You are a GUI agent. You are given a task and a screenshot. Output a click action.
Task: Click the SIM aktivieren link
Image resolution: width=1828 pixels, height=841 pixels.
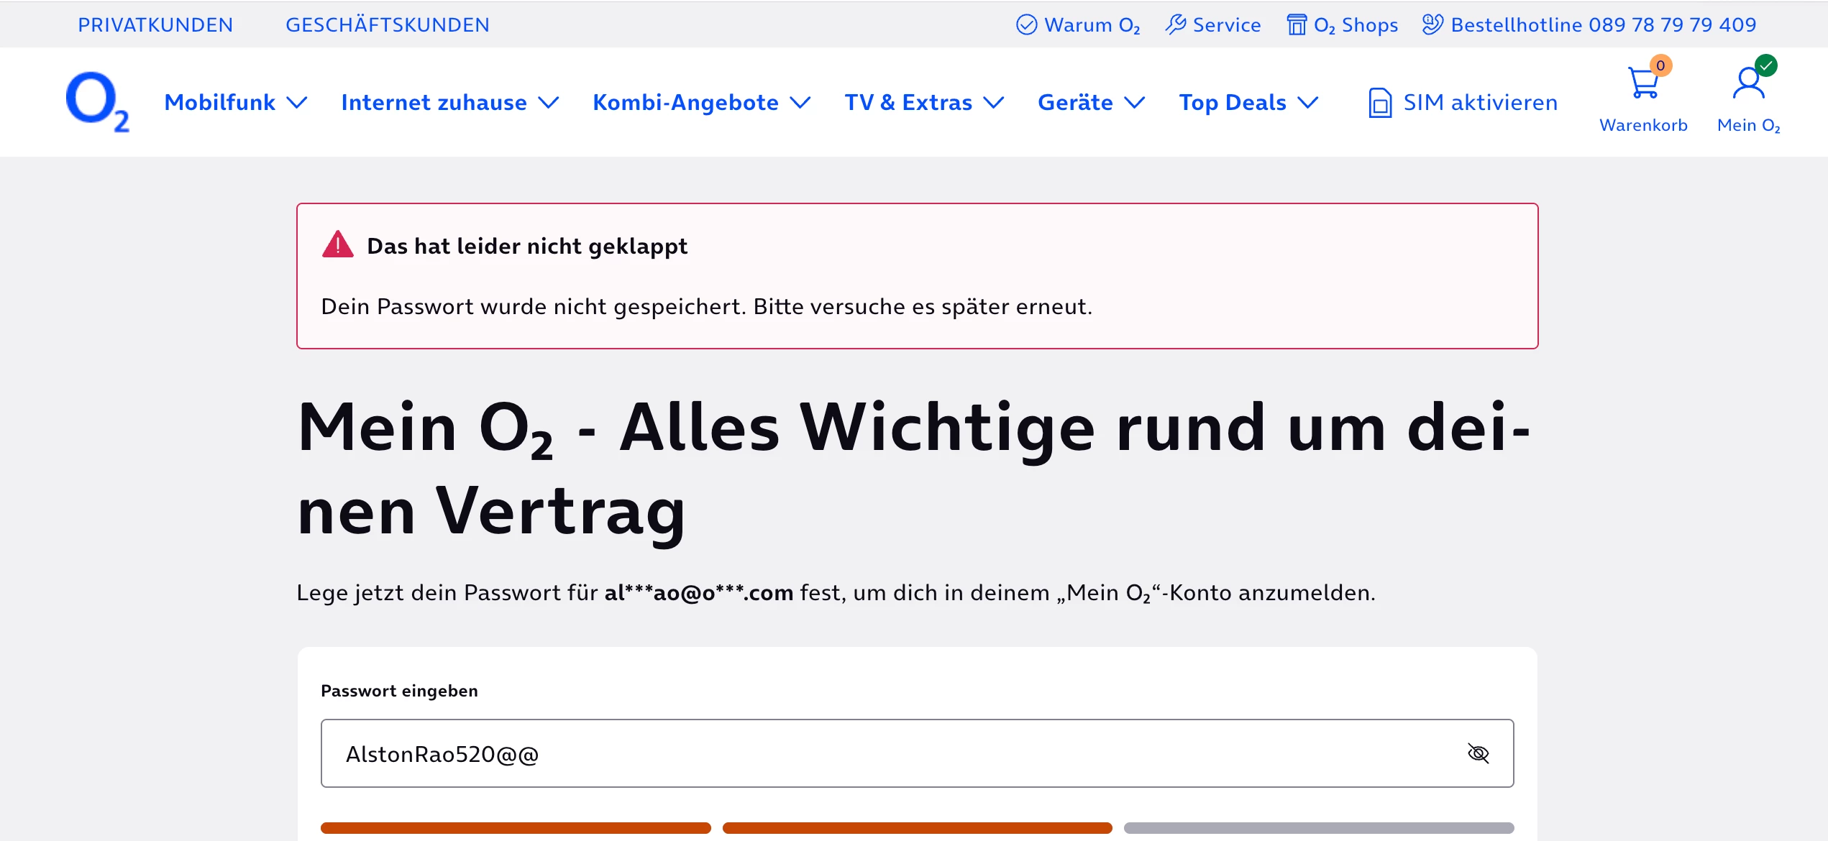coord(1481,103)
